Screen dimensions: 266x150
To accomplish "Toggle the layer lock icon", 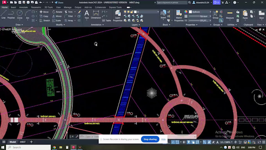I will [132, 12].
